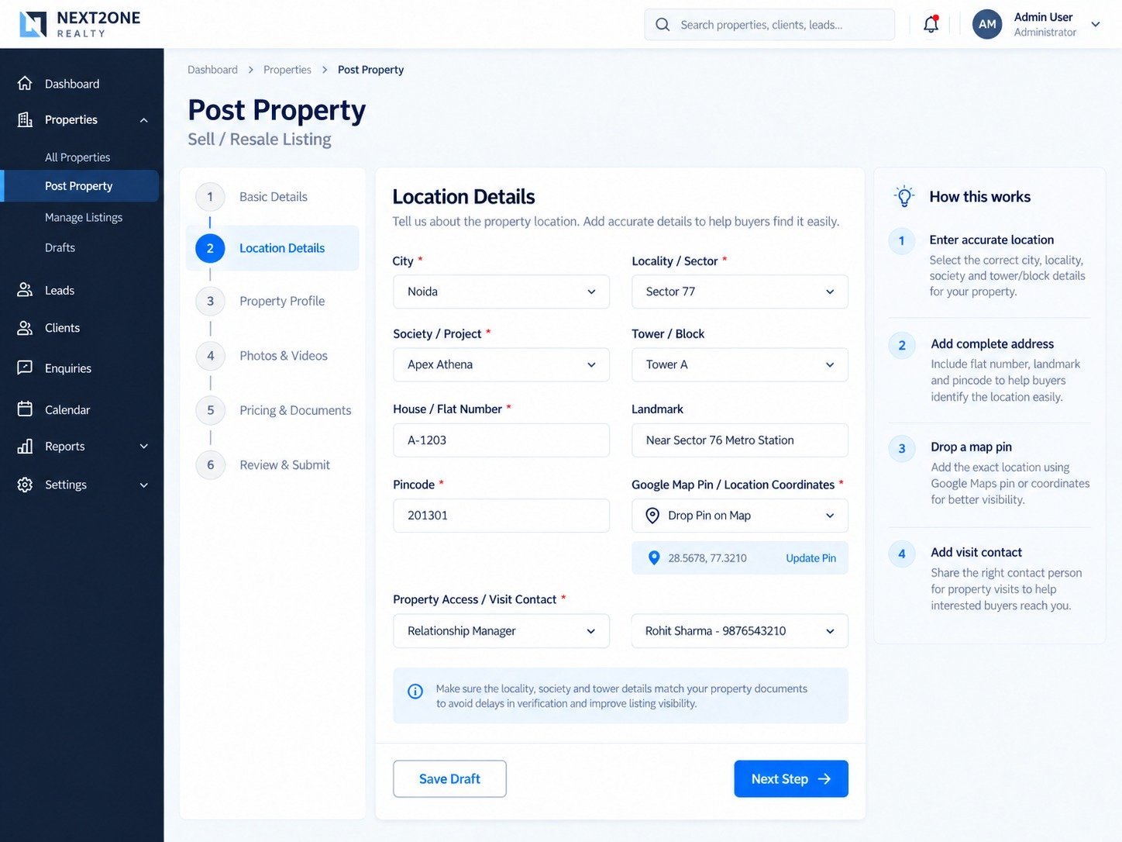The height and width of the screenshot is (842, 1122).
Task: Collapse the Properties sidebar section chevron
Action: 143,120
